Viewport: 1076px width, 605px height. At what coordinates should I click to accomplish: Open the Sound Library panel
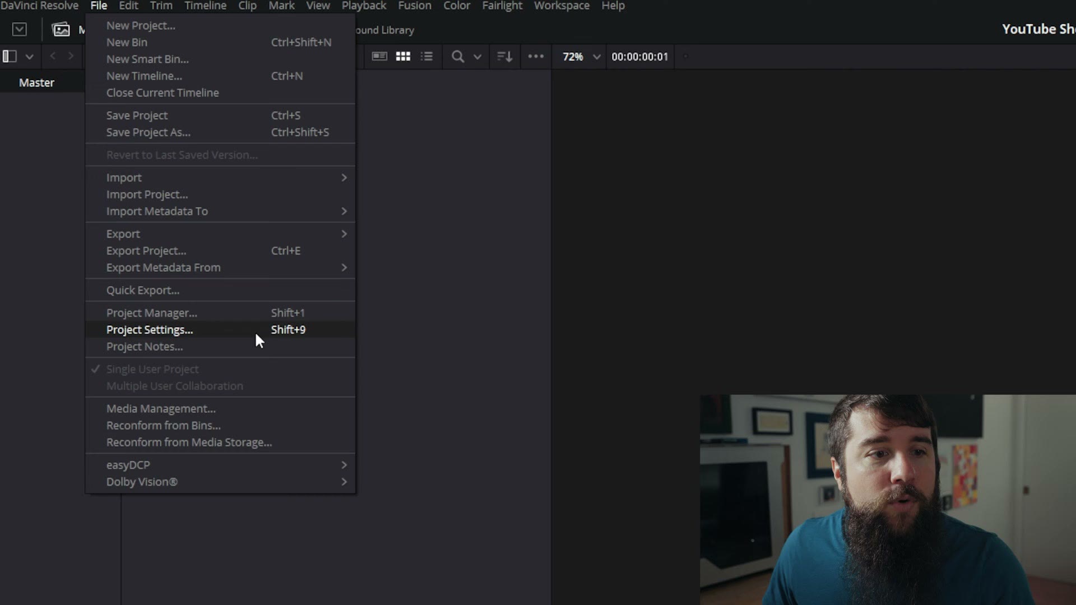384,30
